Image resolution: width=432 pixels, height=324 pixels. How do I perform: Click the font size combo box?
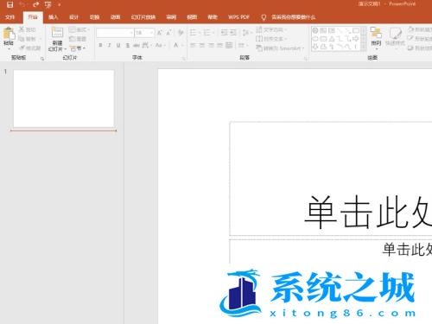coord(144,33)
